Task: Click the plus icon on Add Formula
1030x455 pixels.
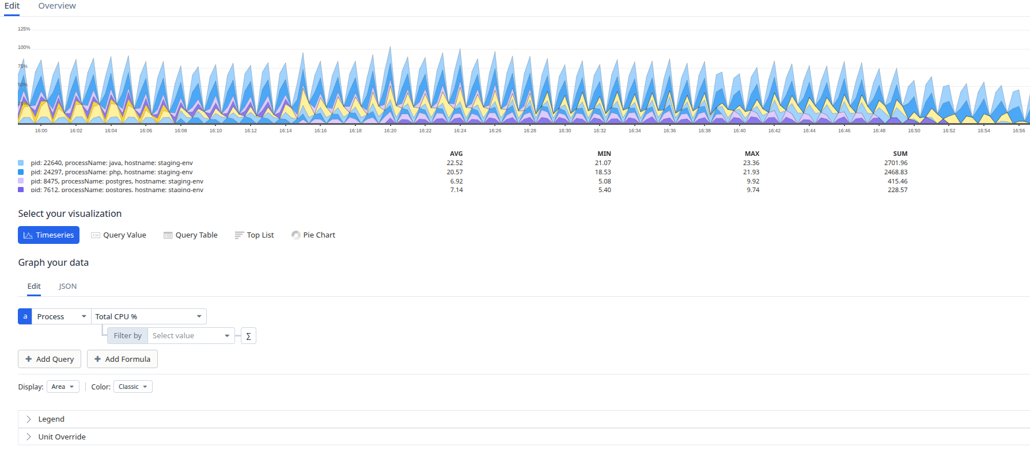Action: (x=97, y=359)
